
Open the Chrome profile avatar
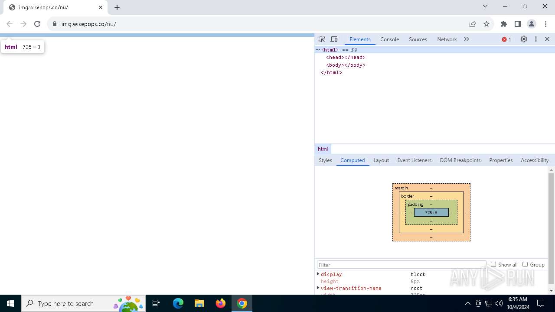tap(532, 24)
